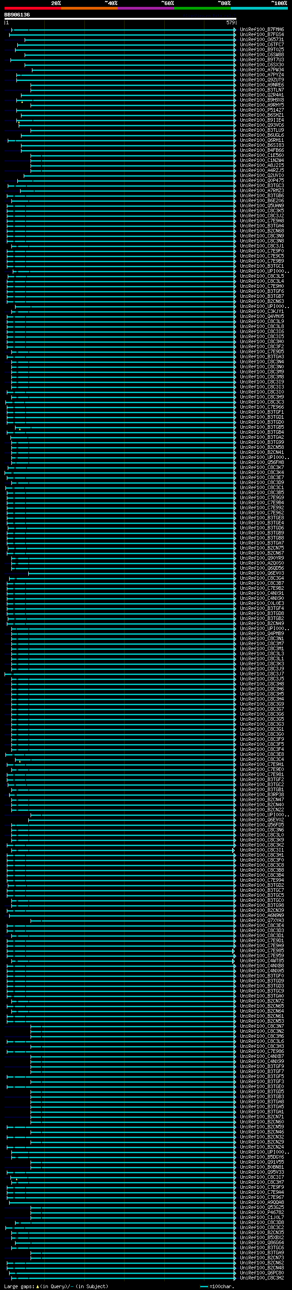Click the purple ~60% identity legend segment

(146, 8)
